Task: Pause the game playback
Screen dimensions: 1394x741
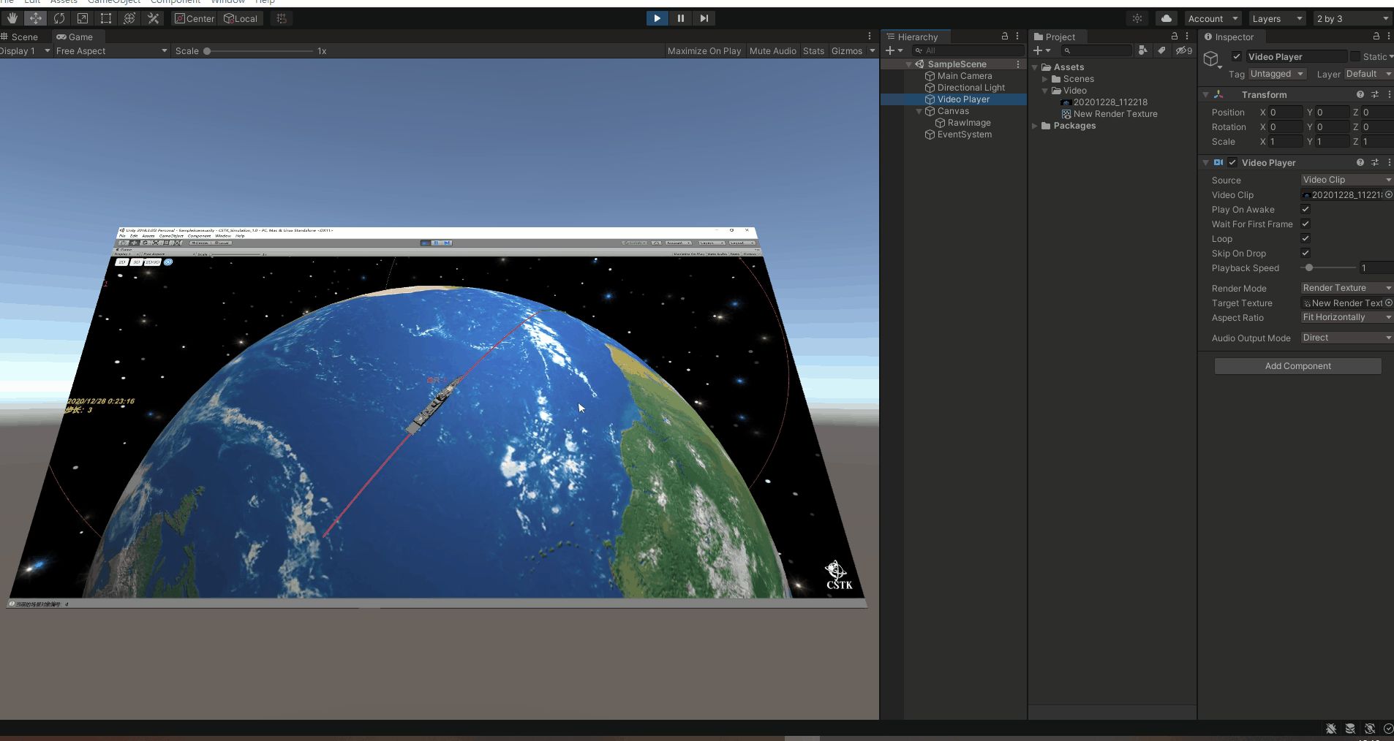Action: tap(680, 18)
